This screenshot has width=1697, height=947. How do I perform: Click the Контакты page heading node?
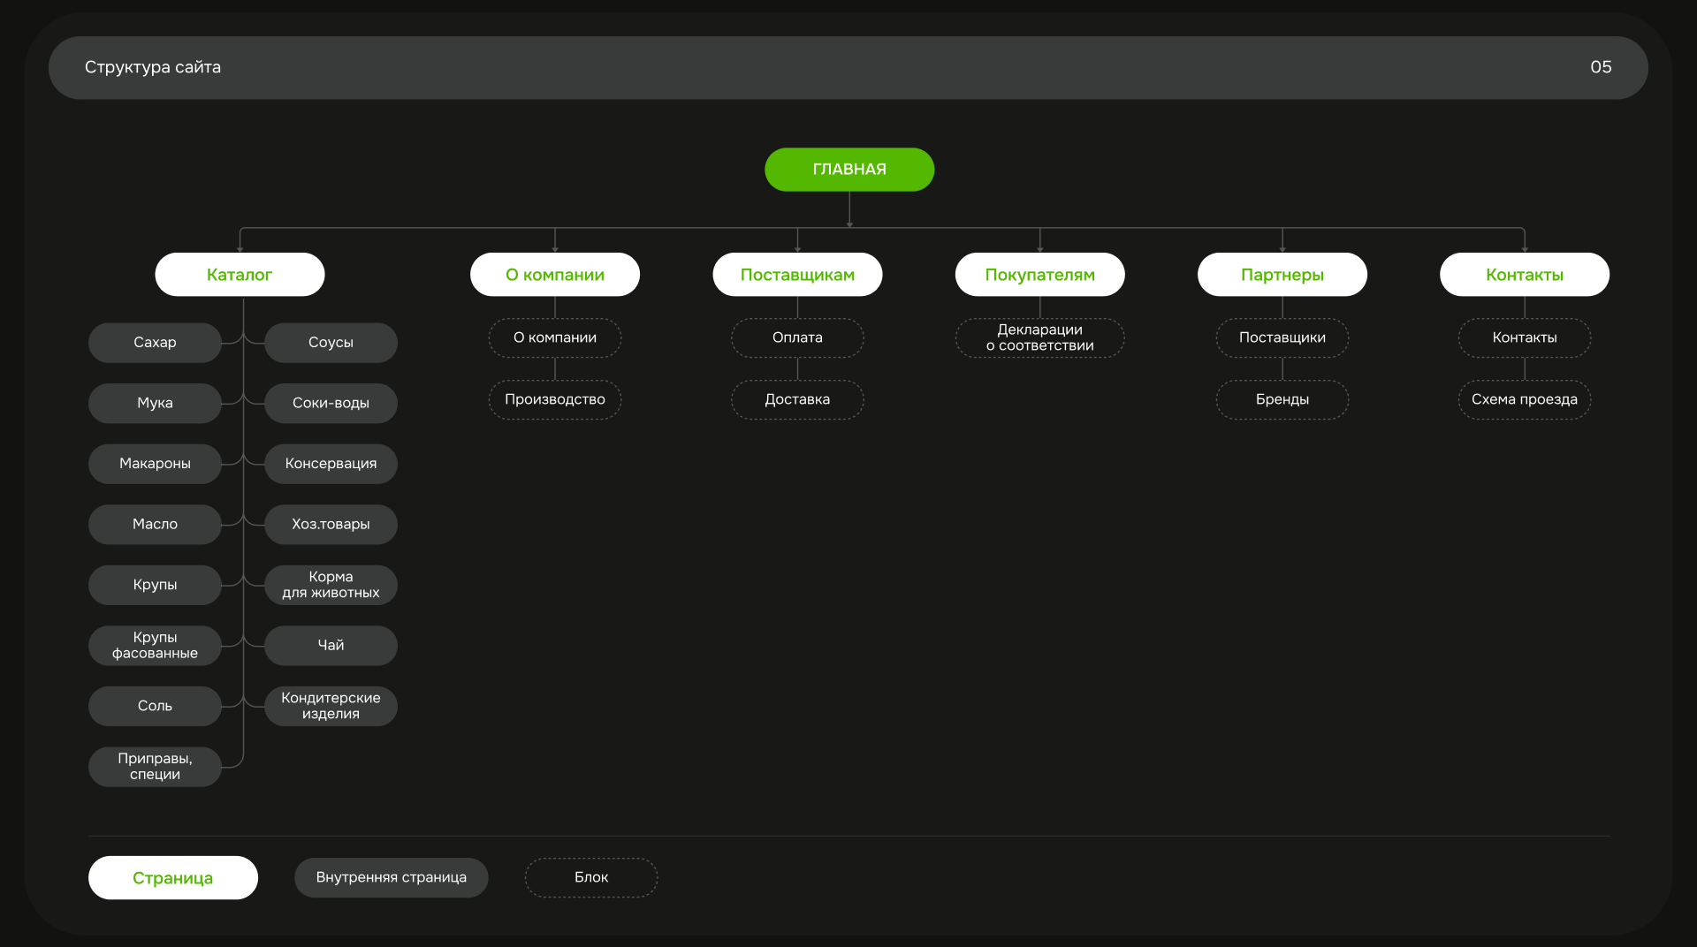click(x=1524, y=275)
